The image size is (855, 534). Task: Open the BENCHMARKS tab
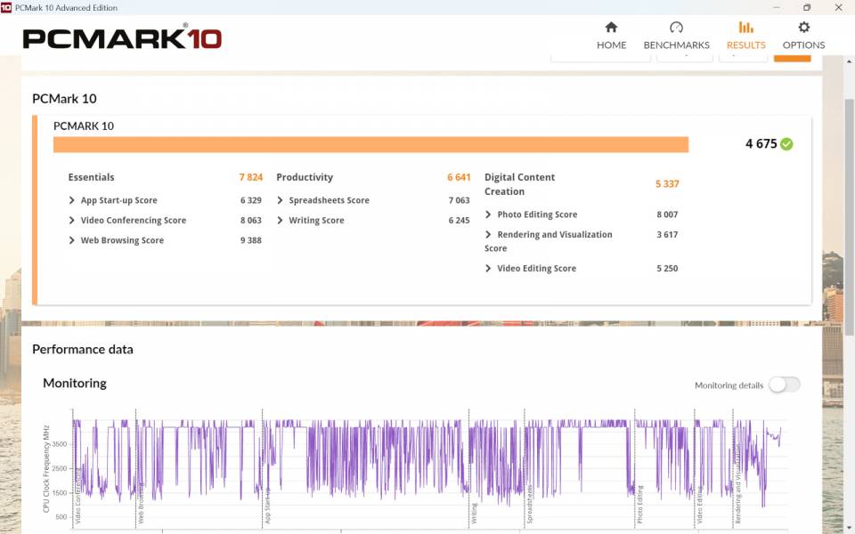tap(676, 36)
